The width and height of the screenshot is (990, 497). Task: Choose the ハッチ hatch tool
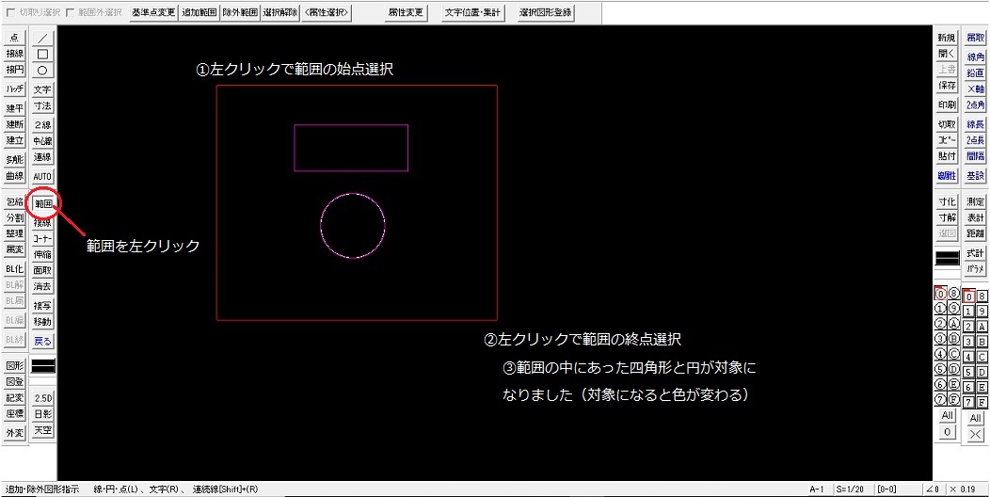(x=14, y=88)
